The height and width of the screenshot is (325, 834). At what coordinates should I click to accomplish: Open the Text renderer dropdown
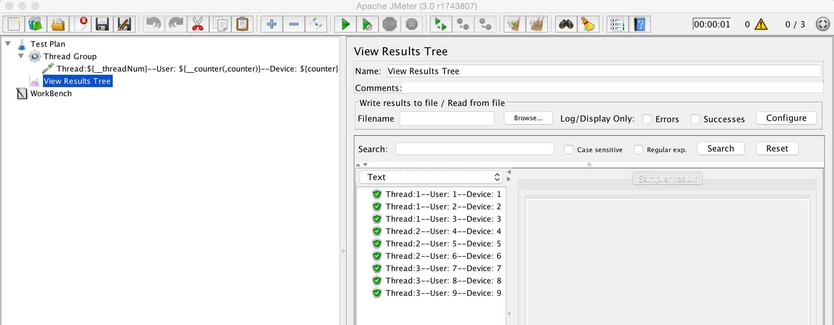pos(431,177)
